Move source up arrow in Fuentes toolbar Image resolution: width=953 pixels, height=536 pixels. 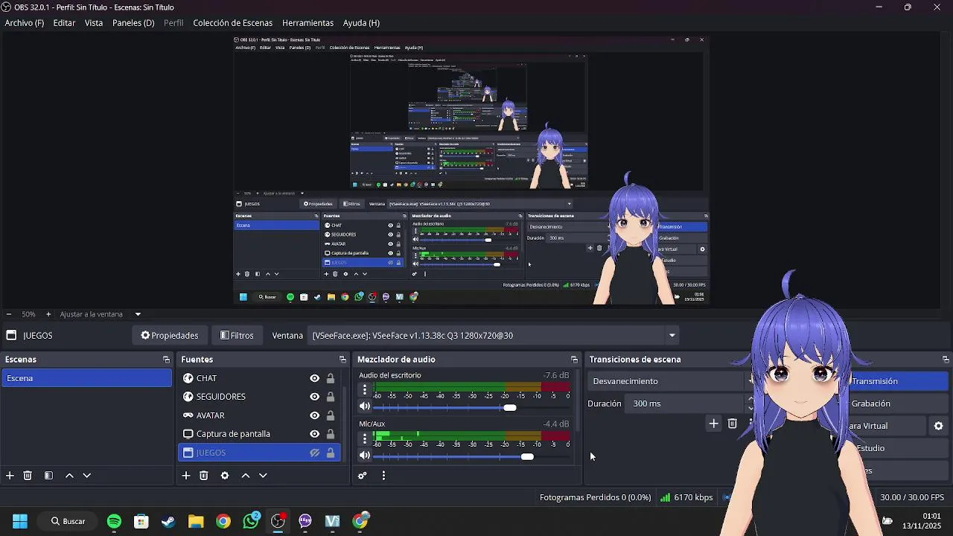pyautogui.click(x=245, y=475)
